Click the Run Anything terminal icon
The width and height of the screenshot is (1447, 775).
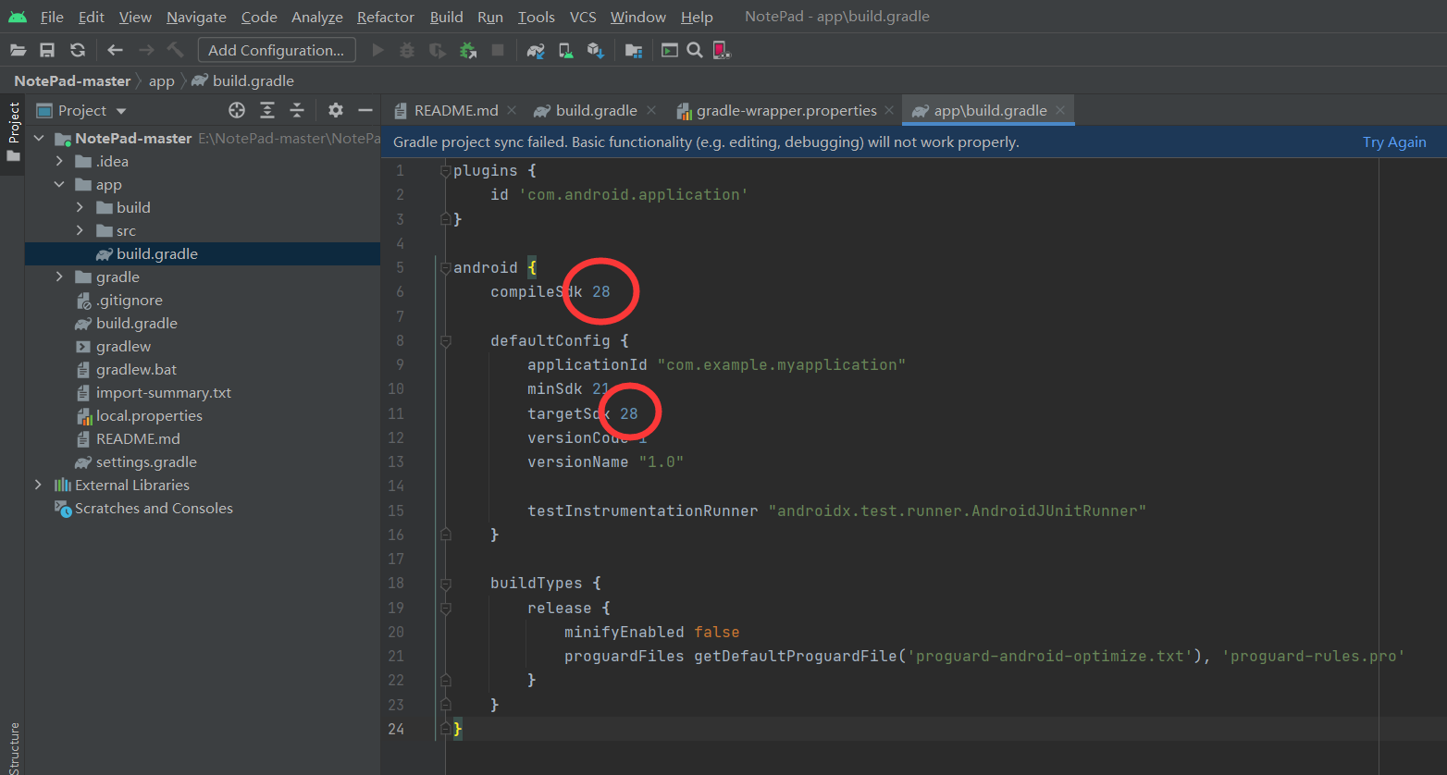(670, 50)
